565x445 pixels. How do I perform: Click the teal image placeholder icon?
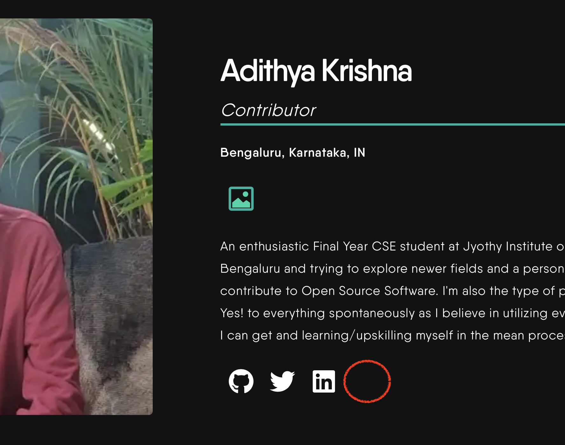(x=241, y=199)
